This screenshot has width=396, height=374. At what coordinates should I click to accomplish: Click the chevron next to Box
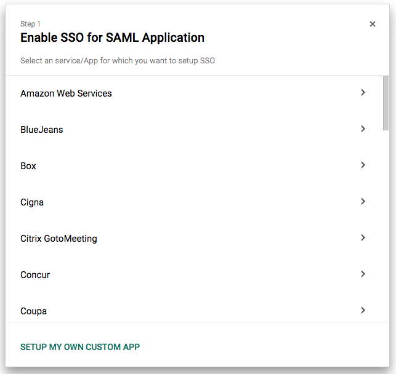pyautogui.click(x=363, y=165)
